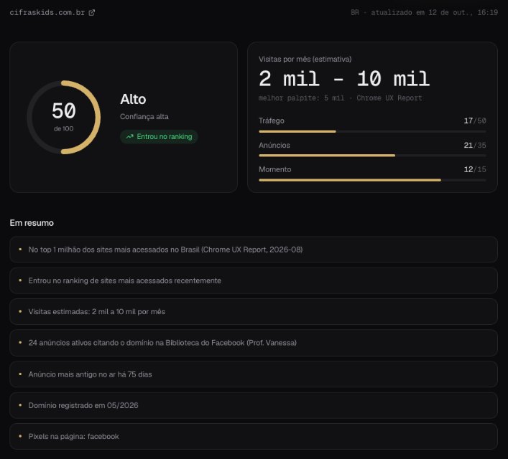Click 'Domínio registrado em 05/2026' row
The image size is (508, 459).
[x=254, y=405]
